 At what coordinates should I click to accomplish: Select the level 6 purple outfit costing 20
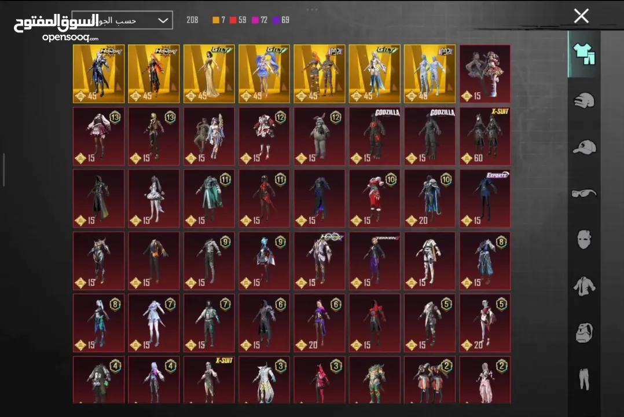pos(319,323)
